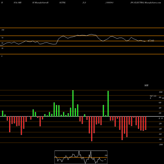
Task: Click the -40 label on MR axis
Action: (160, 129)
